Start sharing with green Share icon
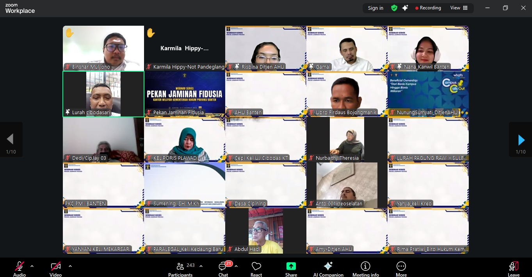 [x=291, y=266]
